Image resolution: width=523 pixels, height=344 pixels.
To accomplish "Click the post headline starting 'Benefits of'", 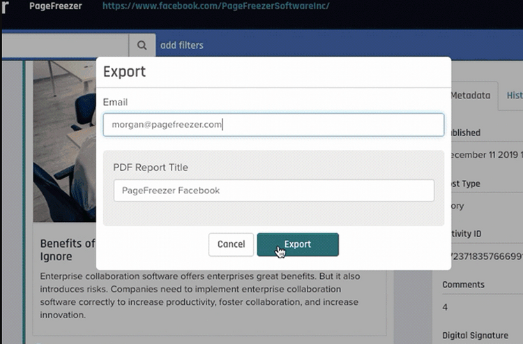I will click(x=68, y=250).
